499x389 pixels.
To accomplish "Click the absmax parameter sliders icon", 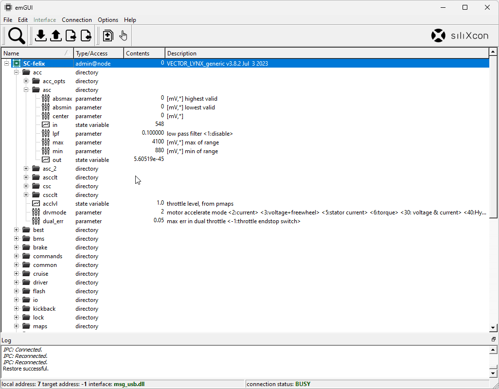I will click(x=46, y=99).
